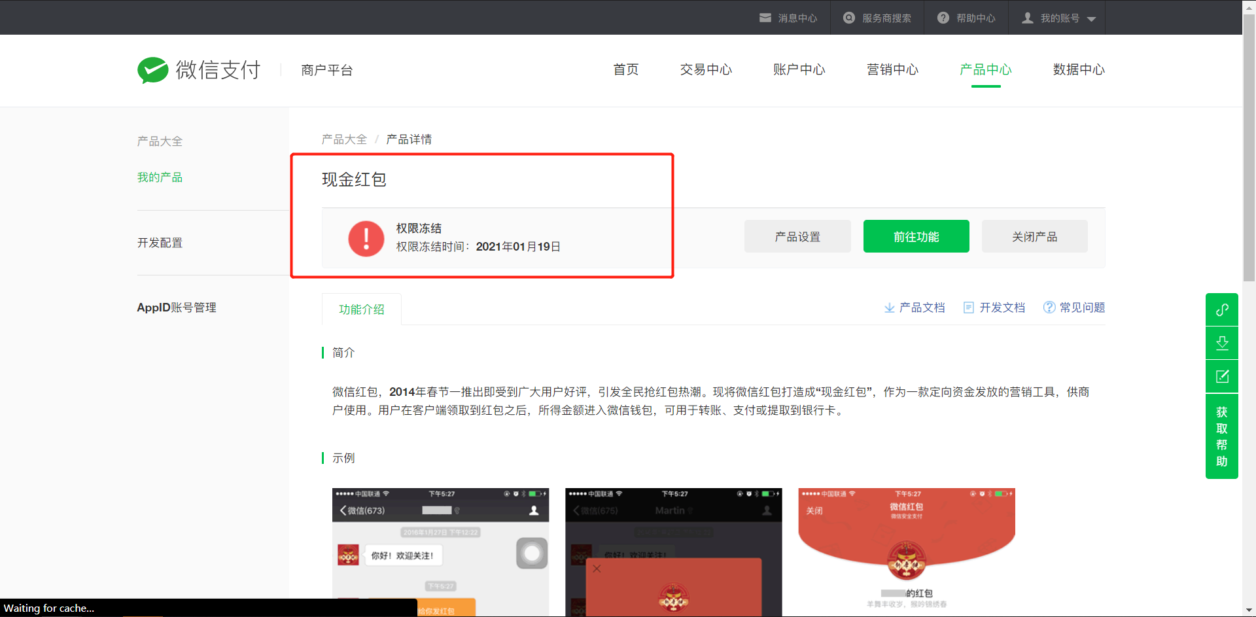This screenshot has height=617, width=1256.
Task: Select 产品大全 in the left sidebar
Action: pos(160,141)
